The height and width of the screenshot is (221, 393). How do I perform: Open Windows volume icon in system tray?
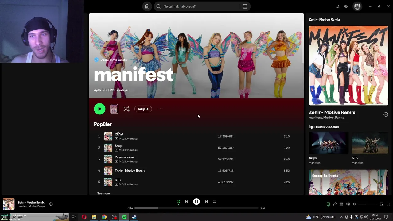(366, 217)
